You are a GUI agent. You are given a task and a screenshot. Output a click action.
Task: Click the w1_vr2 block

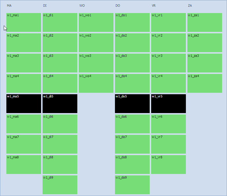pyautogui.click(x=169, y=43)
